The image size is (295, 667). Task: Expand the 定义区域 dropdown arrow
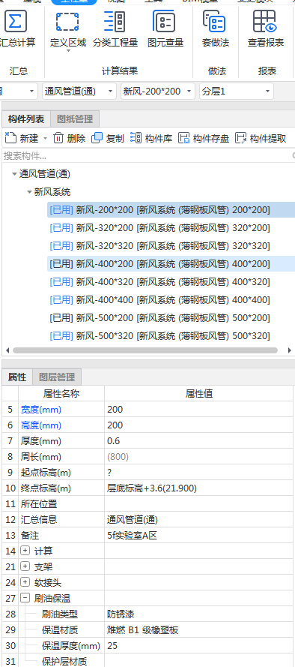click(68, 51)
